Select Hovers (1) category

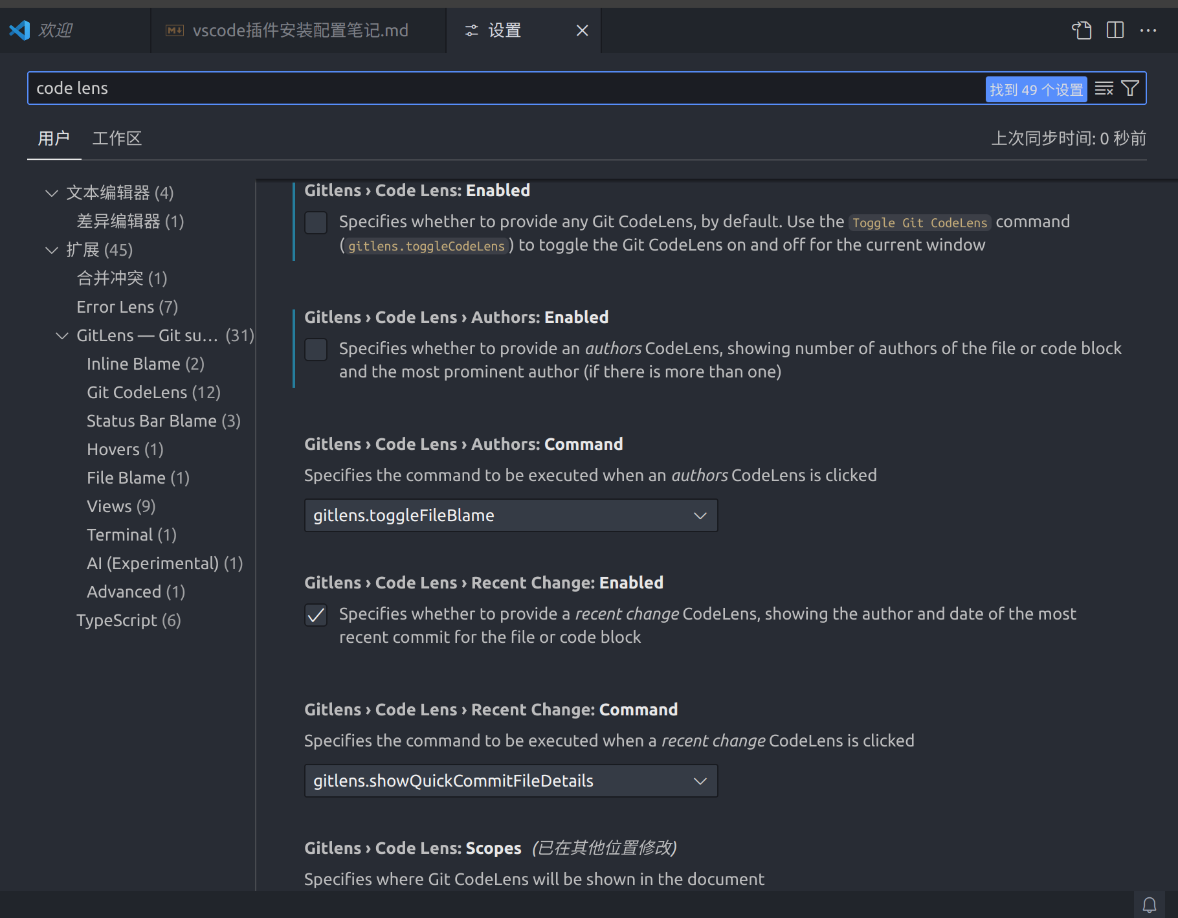(x=125, y=449)
